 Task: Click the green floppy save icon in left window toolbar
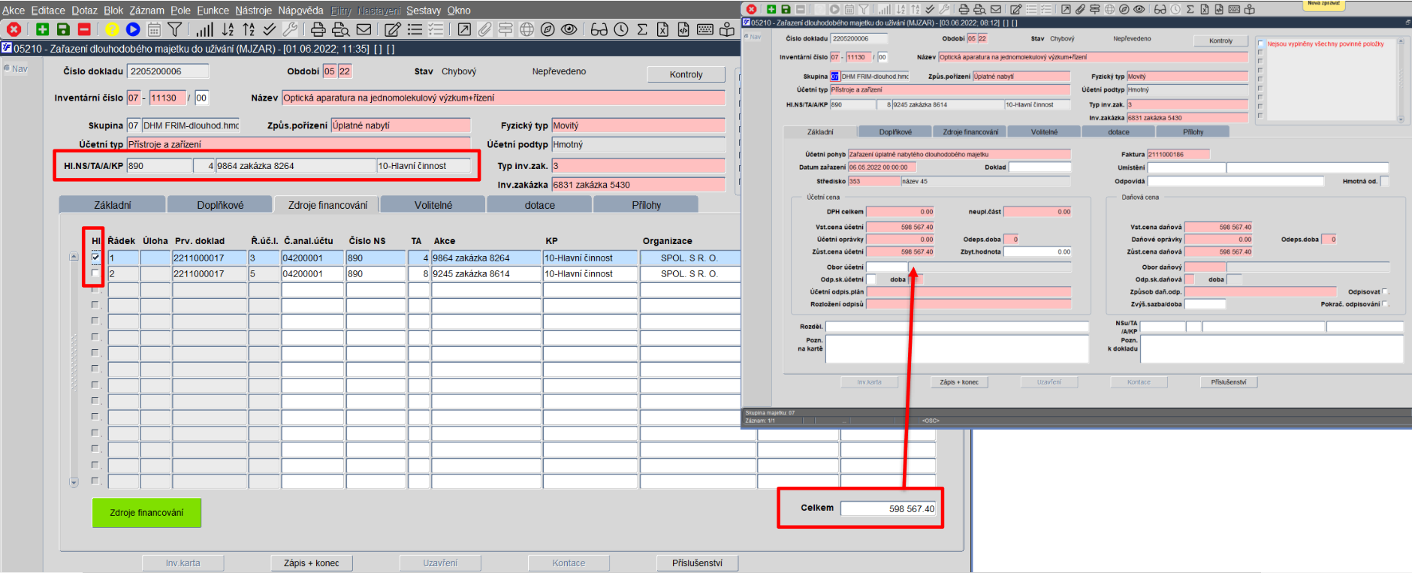pyautogui.click(x=63, y=29)
